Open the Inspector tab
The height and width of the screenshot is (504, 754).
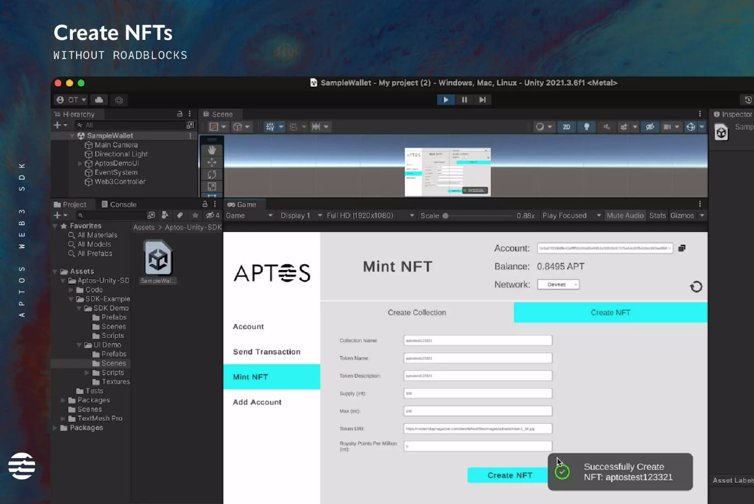[733, 114]
